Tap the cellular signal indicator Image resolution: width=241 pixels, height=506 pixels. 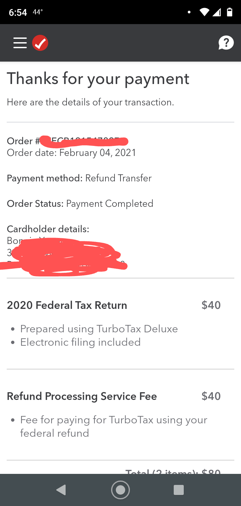(217, 12)
